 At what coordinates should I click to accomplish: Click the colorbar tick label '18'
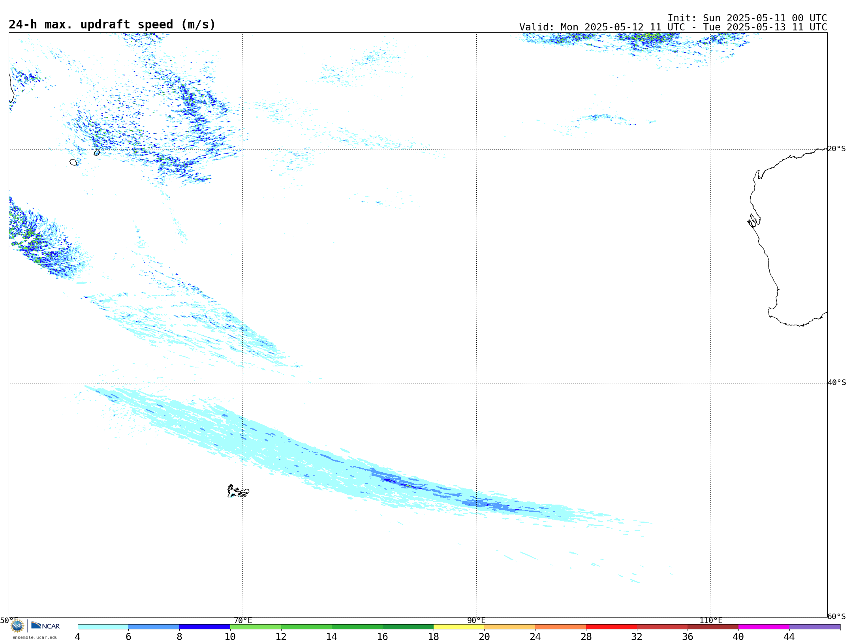pyautogui.click(x=434, y=637)
